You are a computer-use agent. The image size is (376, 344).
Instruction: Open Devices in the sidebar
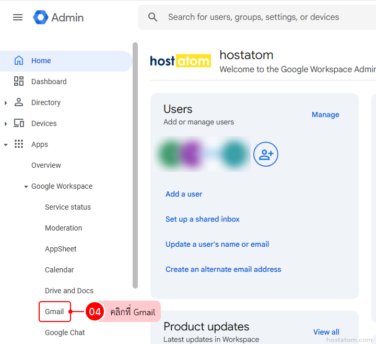tap(44, 123)
